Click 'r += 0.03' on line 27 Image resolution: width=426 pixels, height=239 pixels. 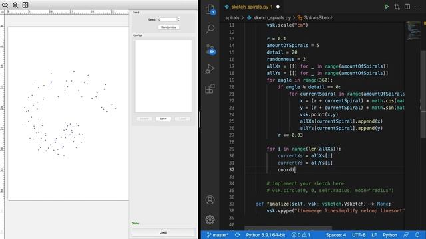(290, 135)
